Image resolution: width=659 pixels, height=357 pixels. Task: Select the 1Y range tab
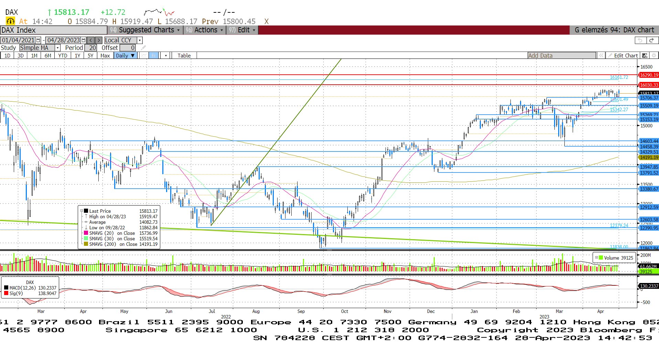click(77, 55)
